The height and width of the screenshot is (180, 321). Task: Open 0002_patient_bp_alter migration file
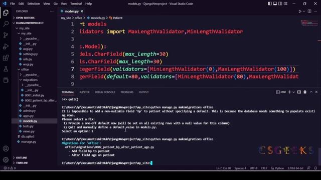click(x=40, y=100)
